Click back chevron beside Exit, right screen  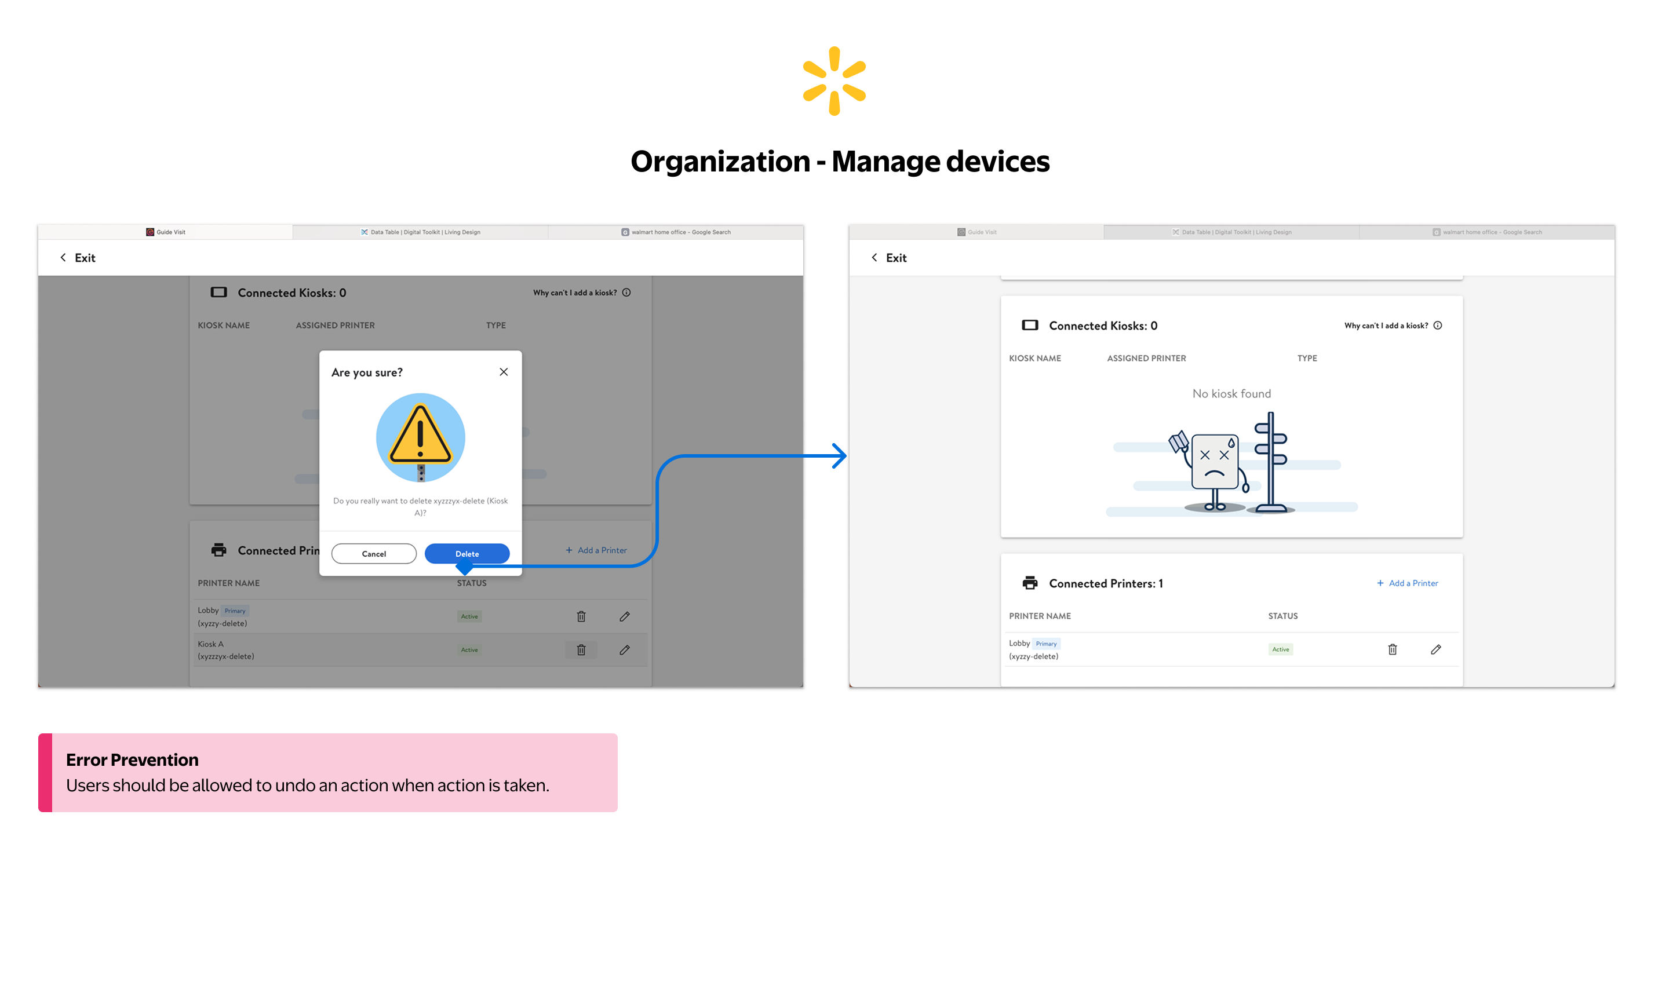874,257
